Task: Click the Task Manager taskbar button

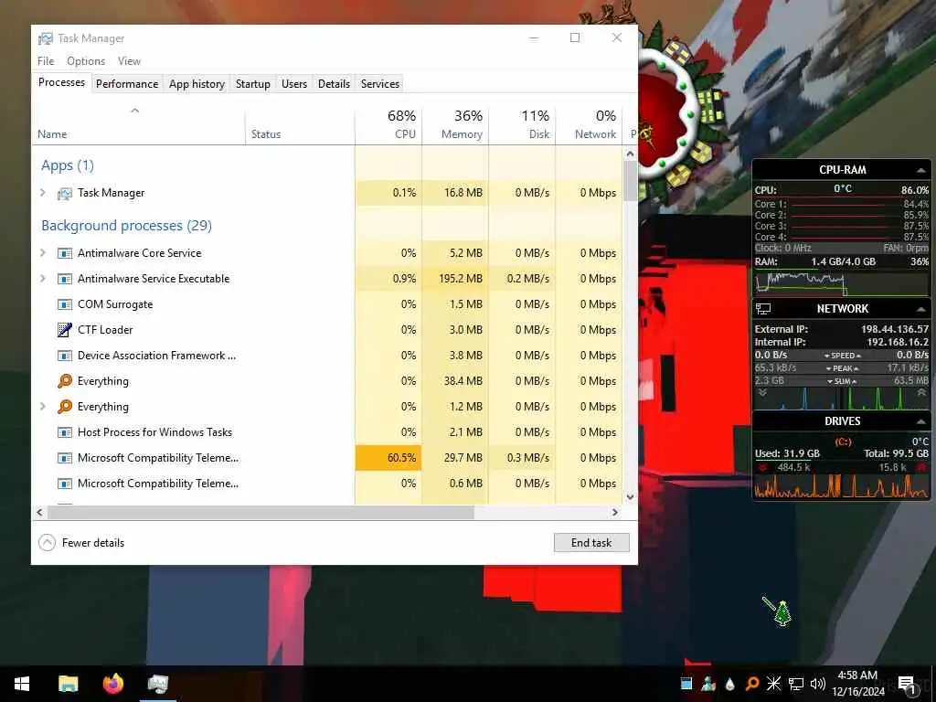Action: click(157, 684)
